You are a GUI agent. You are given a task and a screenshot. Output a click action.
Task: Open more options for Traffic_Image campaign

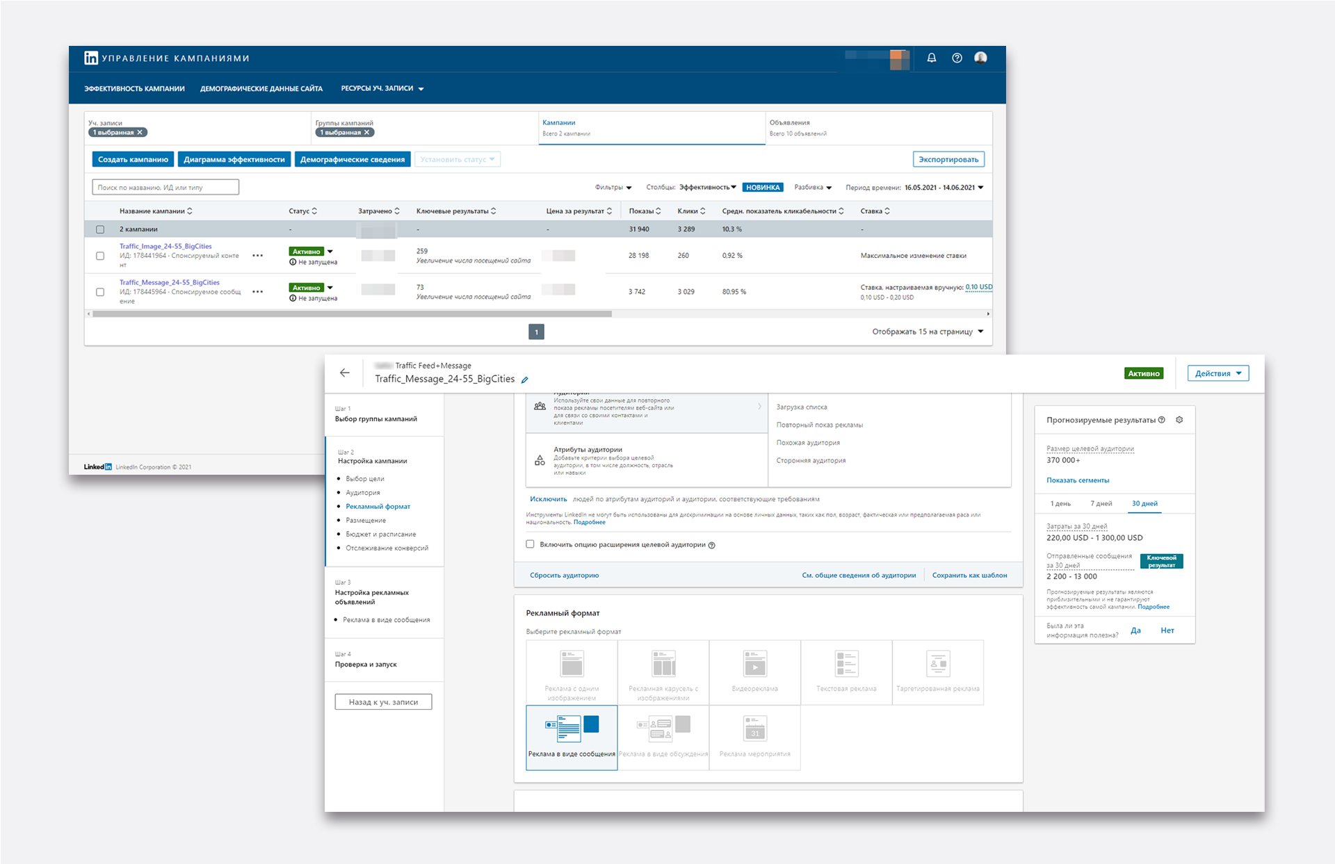(x=257, y=256)
